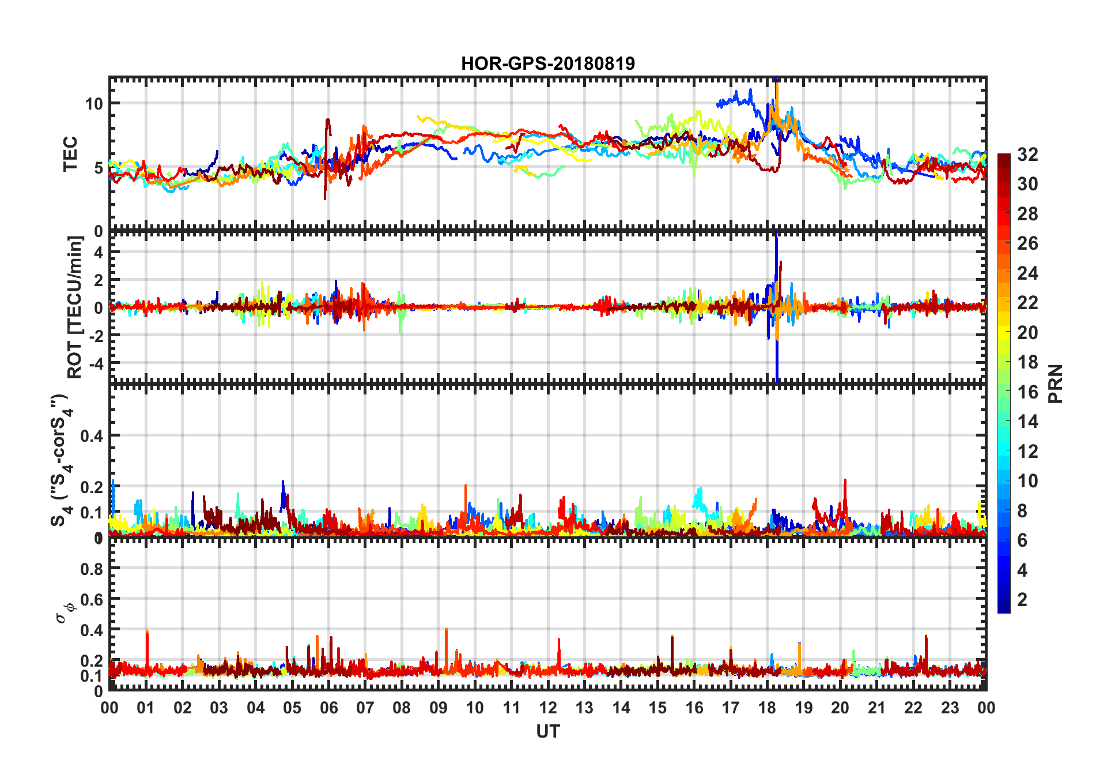Click colorbar tick label 26
1096x767 pixels.
(1027, 243)
